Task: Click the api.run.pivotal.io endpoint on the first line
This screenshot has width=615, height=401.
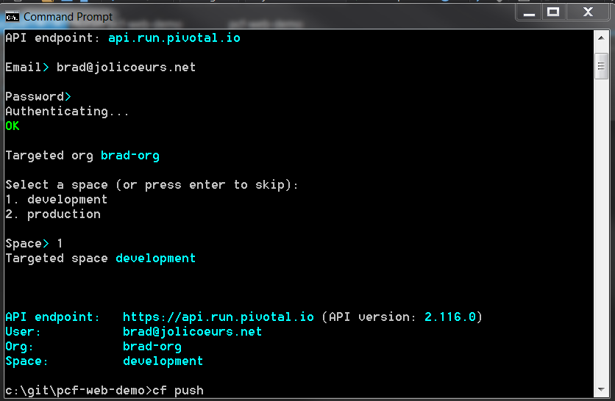Action: coord(174,38)
